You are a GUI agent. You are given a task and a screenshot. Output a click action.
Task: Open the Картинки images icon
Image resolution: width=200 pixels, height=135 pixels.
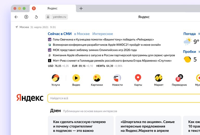[97, 78]
